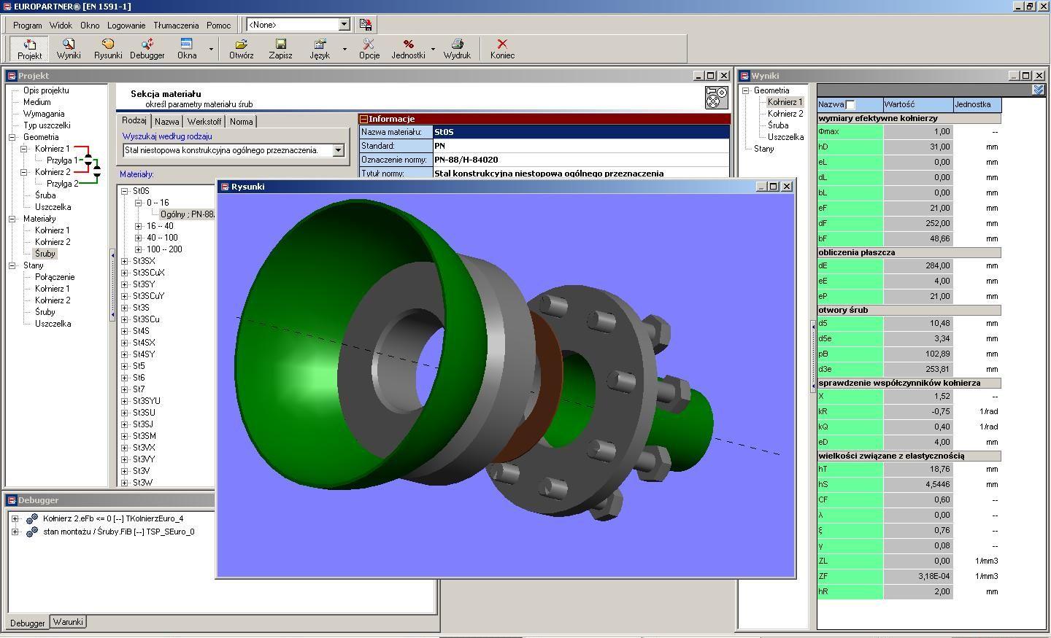Toggle the Nazwa checkbox in the results header
The height and width of the screenshot is (638, 1051).
(x=850, y=104)
